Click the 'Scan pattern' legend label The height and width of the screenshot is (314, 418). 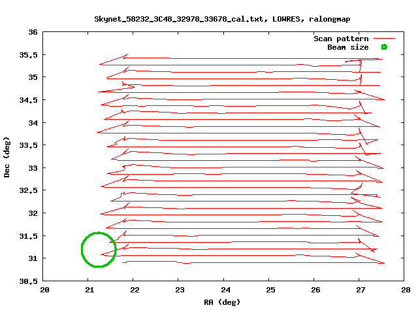click(x=341, y=39)
